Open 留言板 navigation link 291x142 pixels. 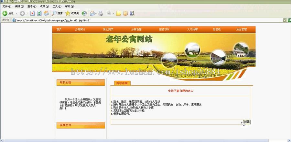(217, 29)
